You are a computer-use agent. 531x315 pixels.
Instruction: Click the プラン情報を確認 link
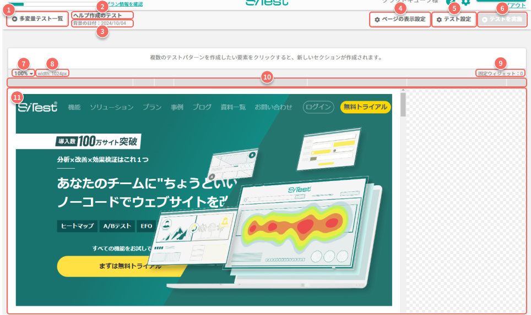125,4
